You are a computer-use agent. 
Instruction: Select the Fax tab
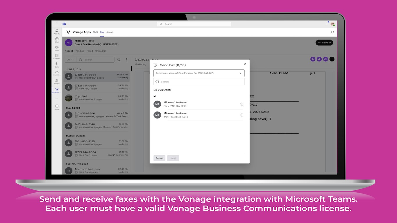coord(102,32)
